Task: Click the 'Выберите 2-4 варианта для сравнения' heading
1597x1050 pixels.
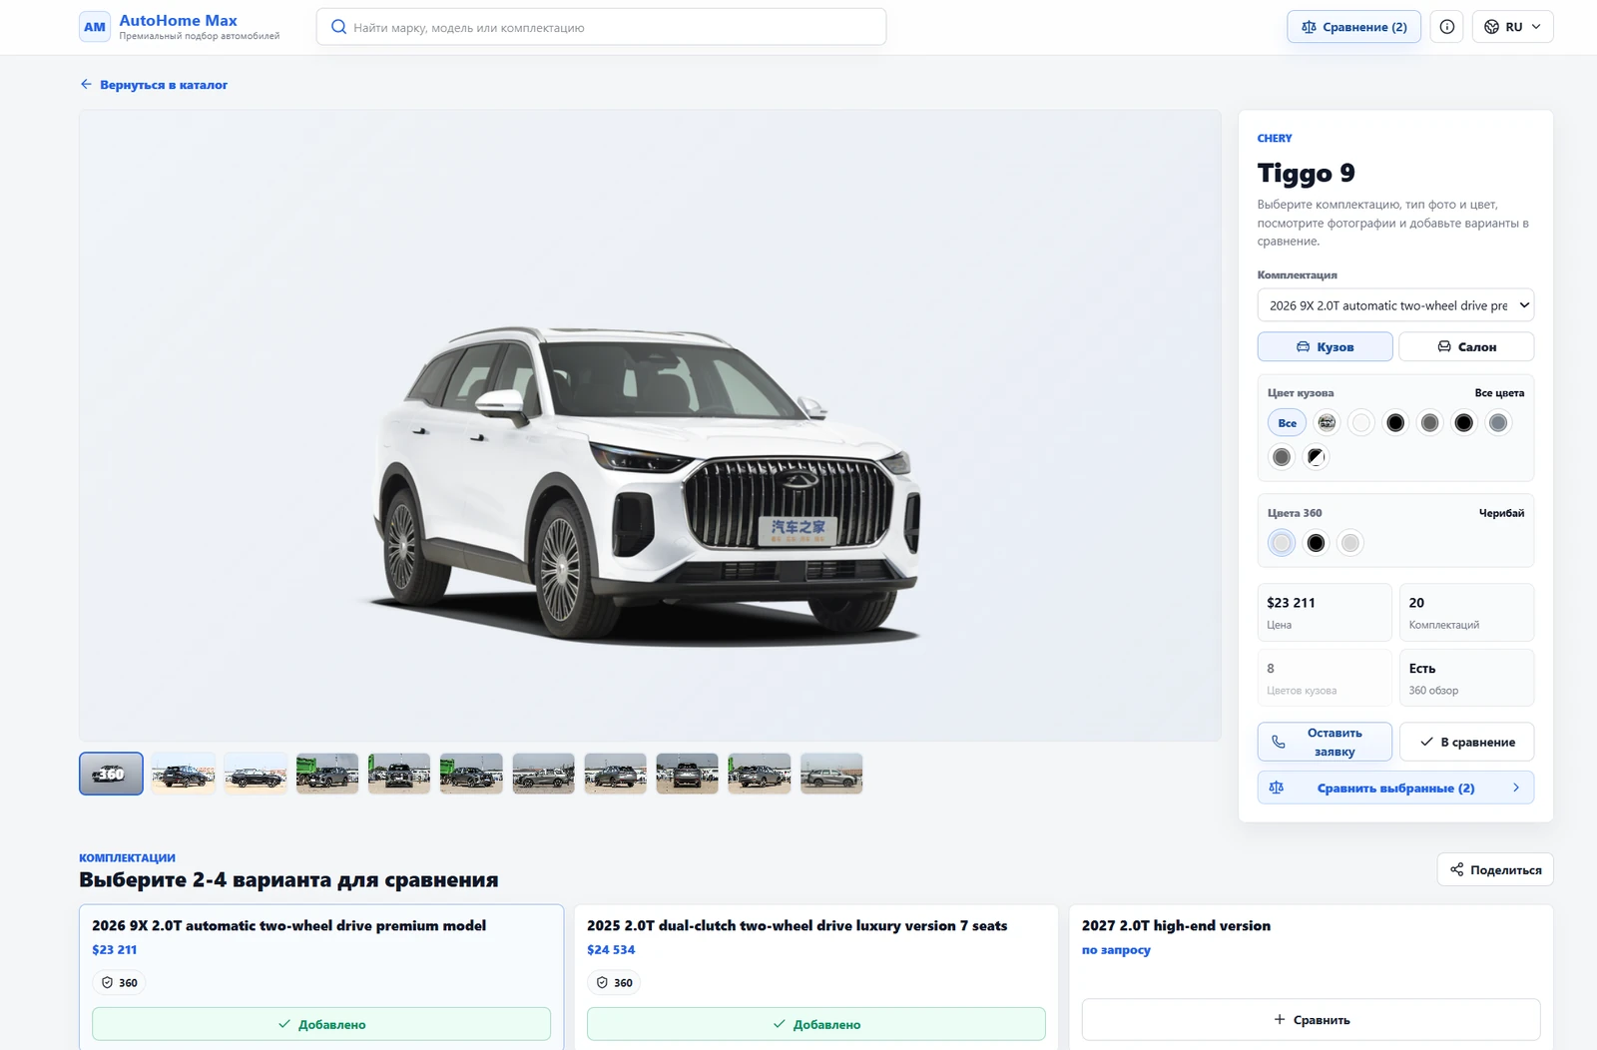Action: tap(288, 879)
